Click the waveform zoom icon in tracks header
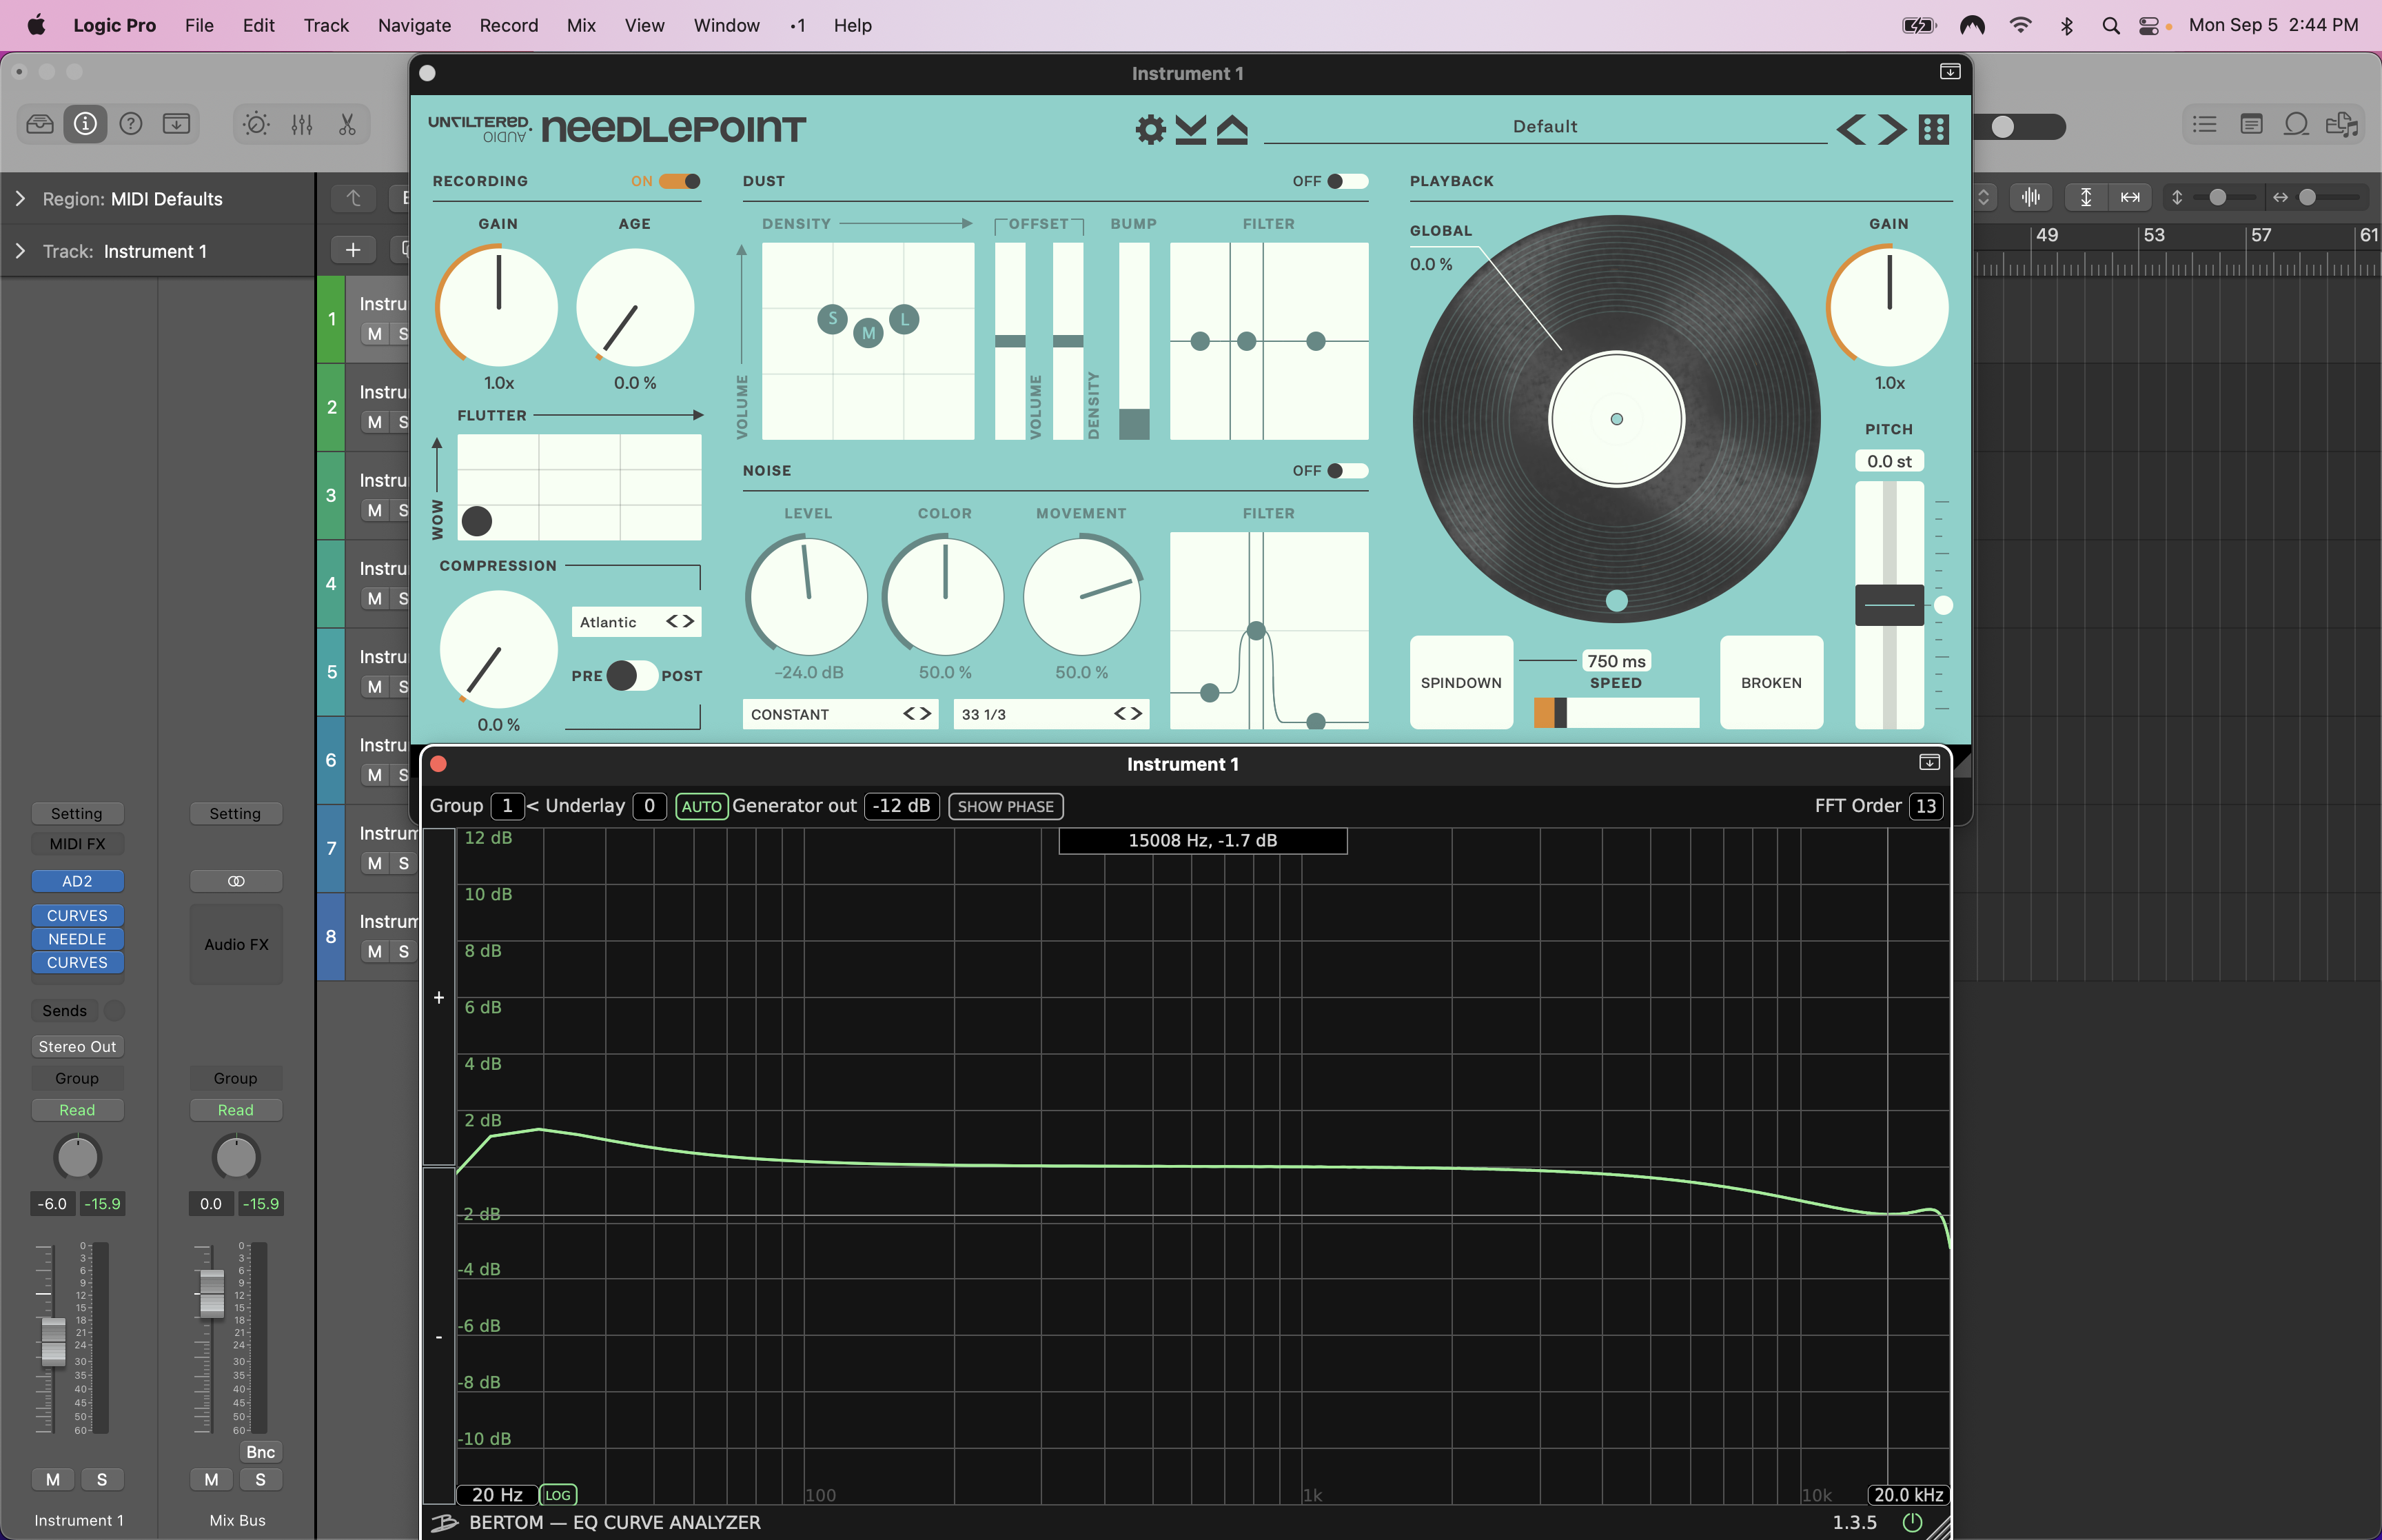The width and height of the screenshot is (2382, 1540). coord(2030,197)
